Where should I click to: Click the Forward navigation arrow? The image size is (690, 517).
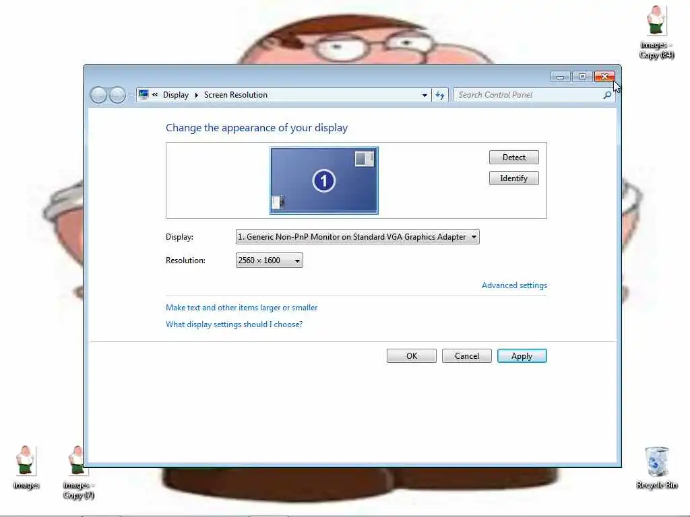pyautogui.click(x=117, y=95)
